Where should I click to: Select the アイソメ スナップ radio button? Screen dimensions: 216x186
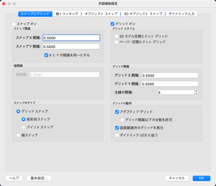click(x=24, y=127)
